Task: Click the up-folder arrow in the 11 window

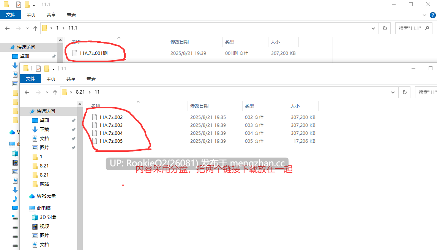Action: 55,92
